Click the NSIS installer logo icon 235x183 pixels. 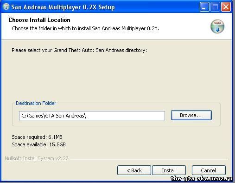(x=217, y=26)
